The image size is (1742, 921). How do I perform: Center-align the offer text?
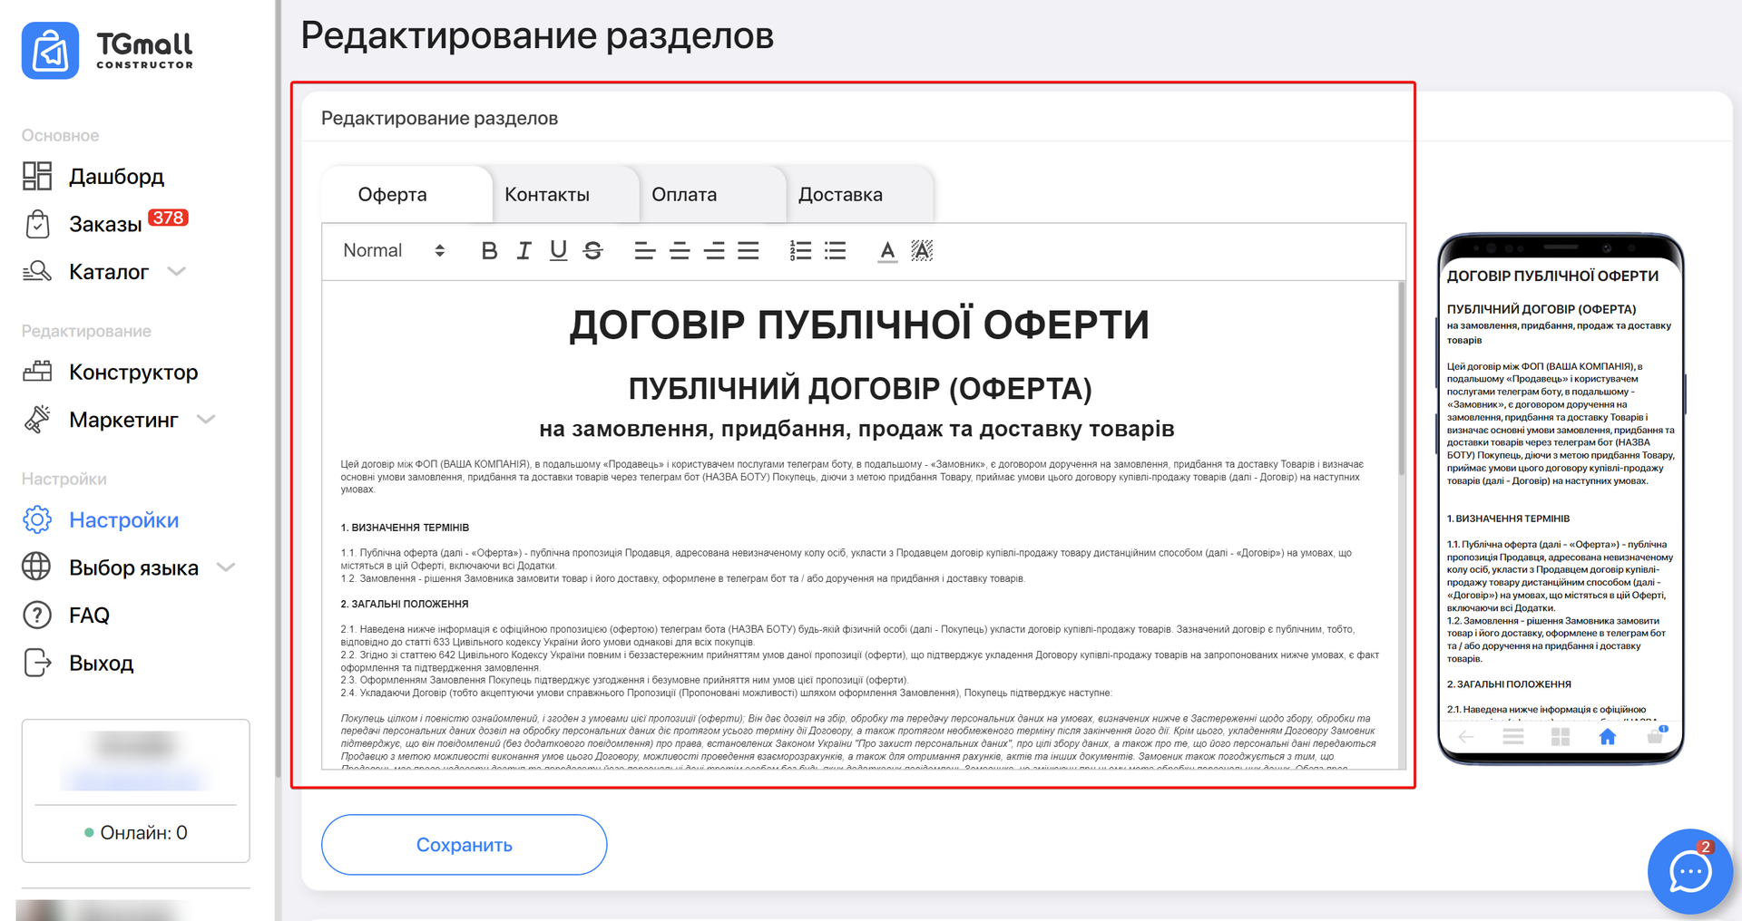[680, 251]
